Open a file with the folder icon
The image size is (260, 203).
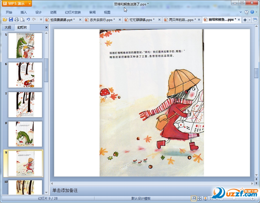(5, 20)
